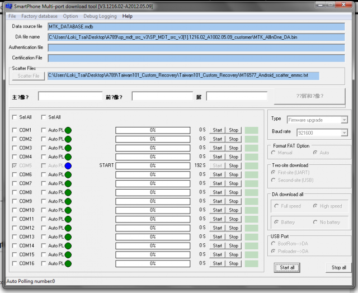Open the Factory database menu
Image resolution: width=358 pixels, height=293 pixels.
[39, 16]
